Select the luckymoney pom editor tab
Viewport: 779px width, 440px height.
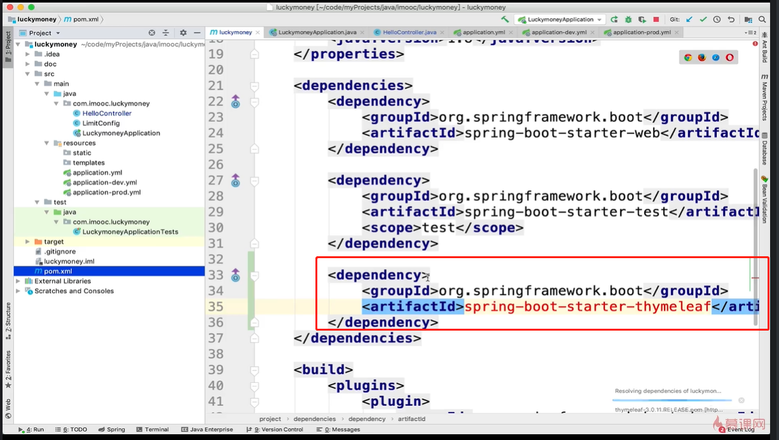coord(235,32)
